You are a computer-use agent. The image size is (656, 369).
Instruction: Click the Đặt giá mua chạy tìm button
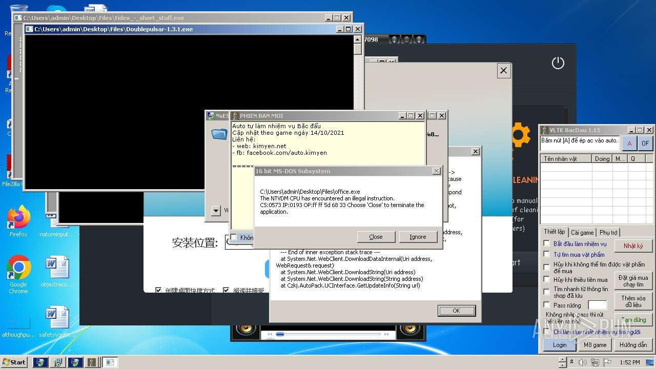(x=633, y=281)
